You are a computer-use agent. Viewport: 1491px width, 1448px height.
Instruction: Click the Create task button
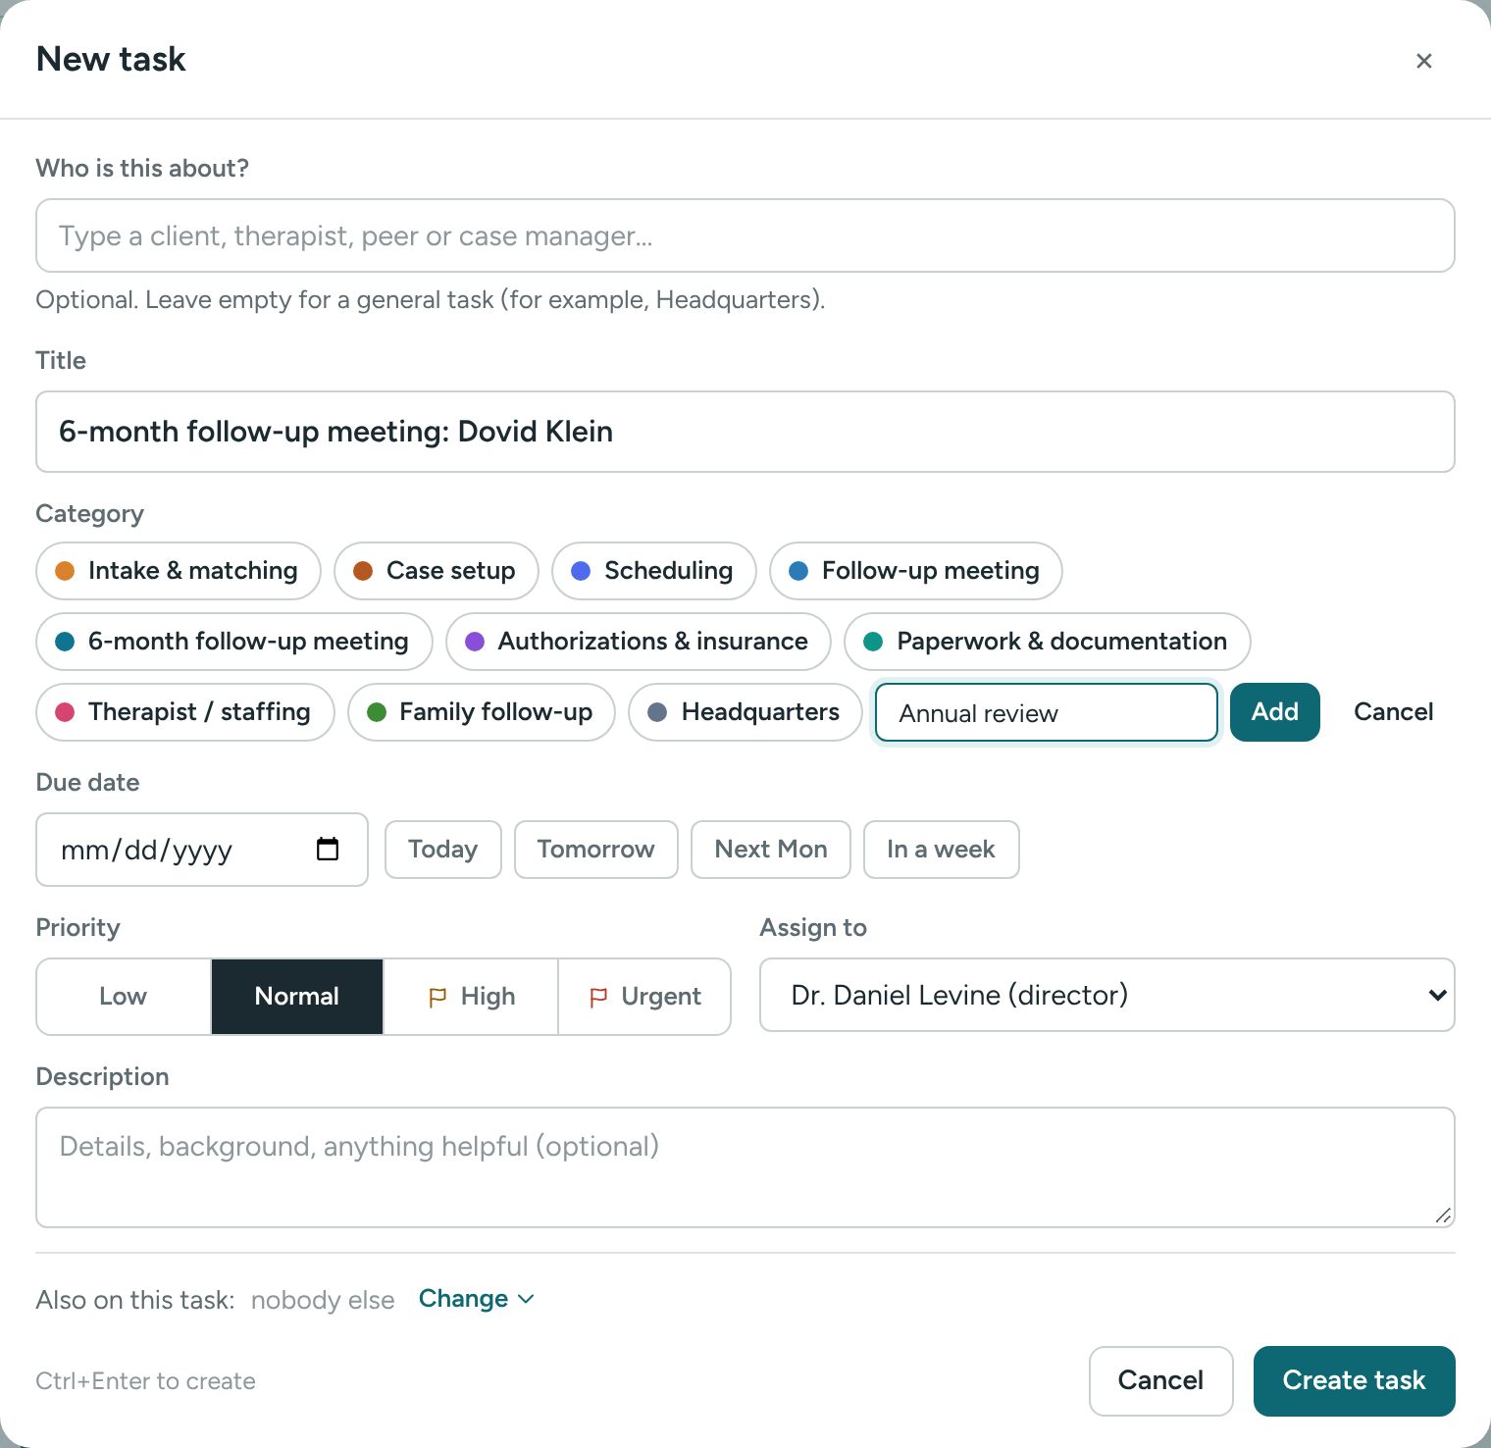tap(1354, 1380)
